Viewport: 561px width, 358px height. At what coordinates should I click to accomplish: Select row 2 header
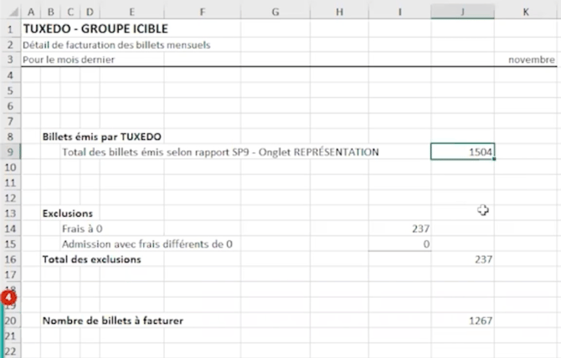tap(10, 44)
